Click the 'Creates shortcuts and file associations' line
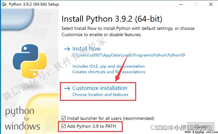The height and width of the screenshot is (134, 218). [109, 72]
